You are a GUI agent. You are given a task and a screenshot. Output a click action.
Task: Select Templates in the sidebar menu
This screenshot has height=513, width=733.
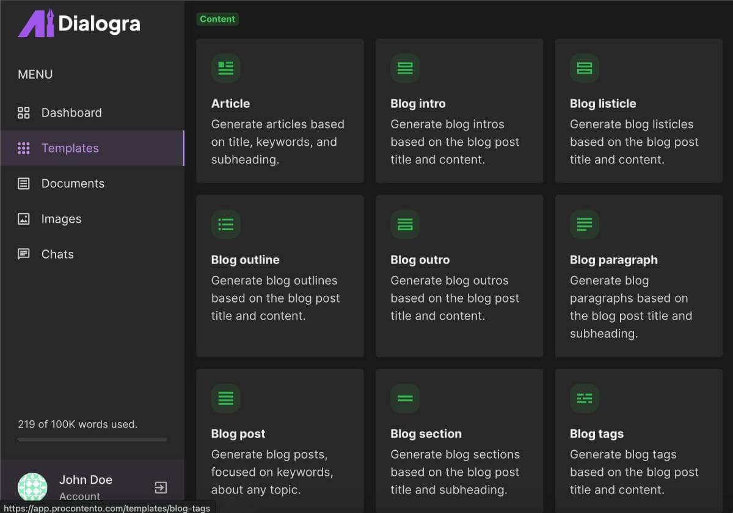point(92,148)
